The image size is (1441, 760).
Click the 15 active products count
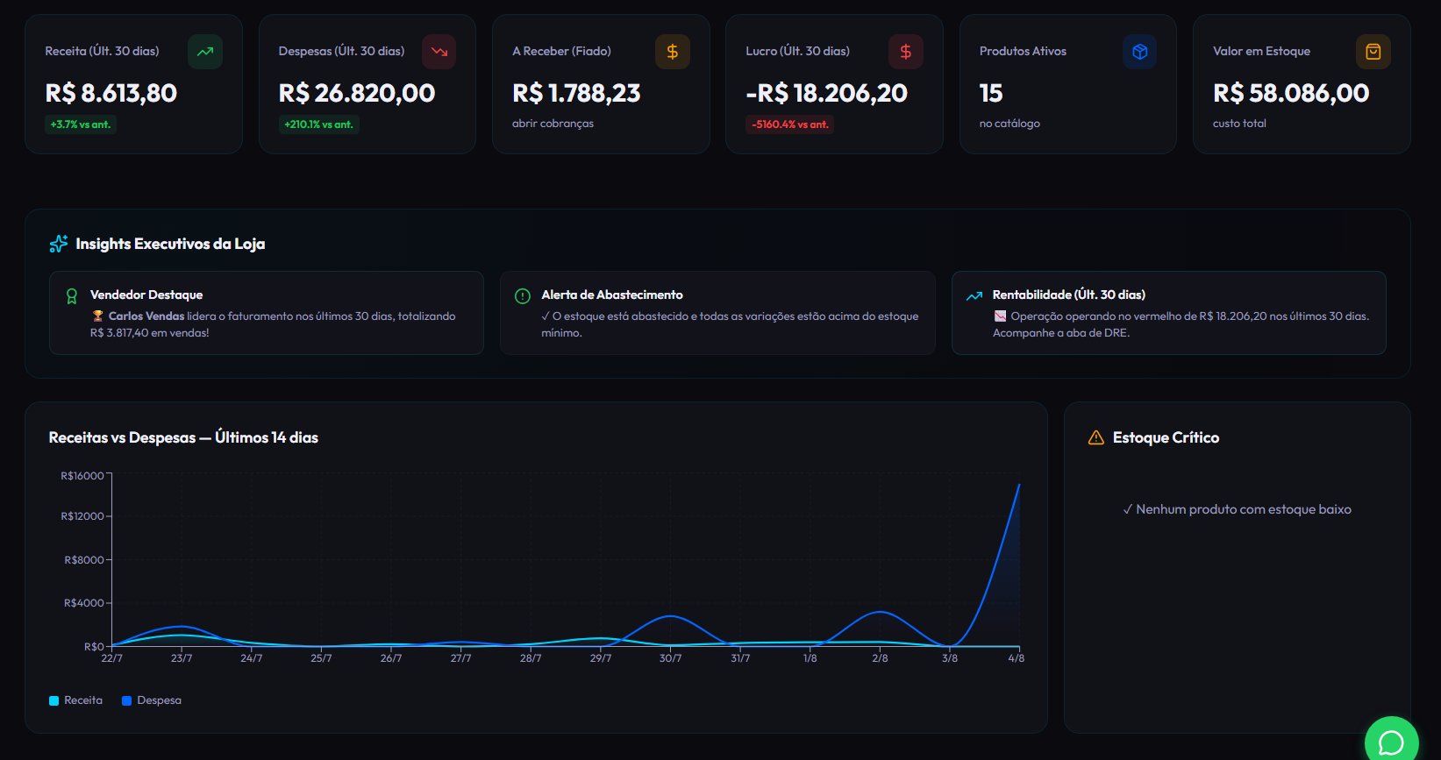(991, 93)
